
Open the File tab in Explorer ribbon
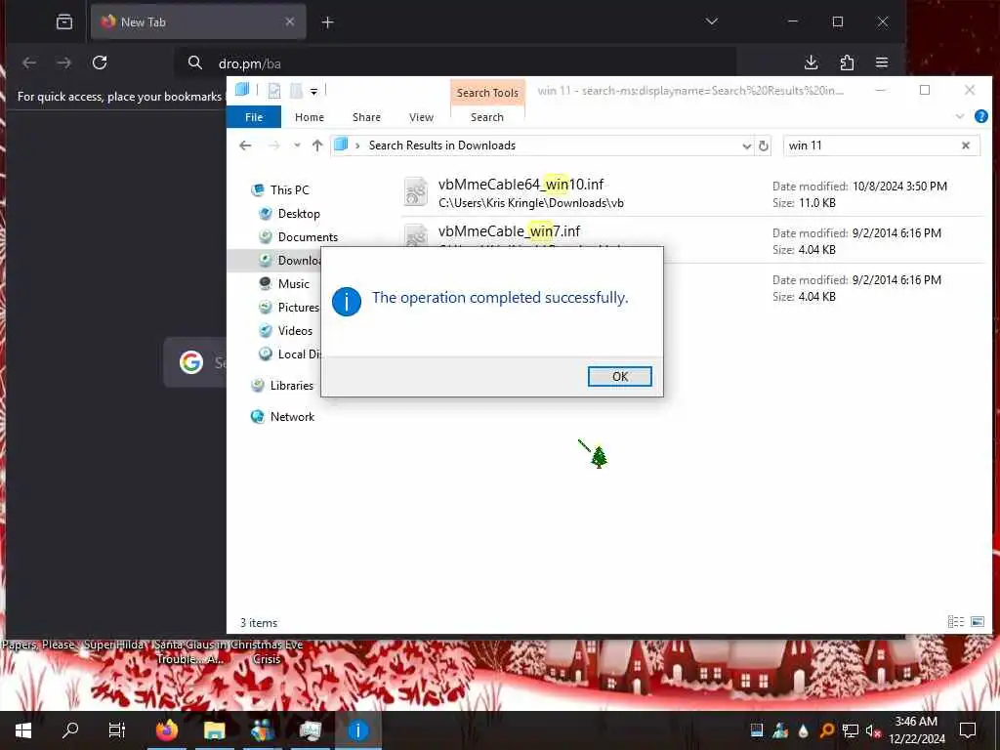(254, 117)
